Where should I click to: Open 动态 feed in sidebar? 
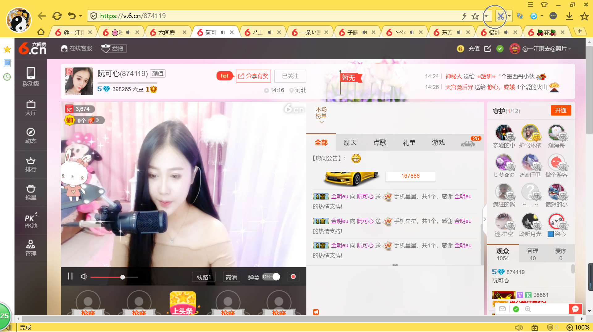coord(31,136)
